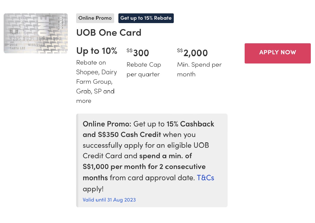Viewport: 315px width, 223px height.
Task: Click the Valid until 31 Aug 2023 text
Action: (109, 200)
